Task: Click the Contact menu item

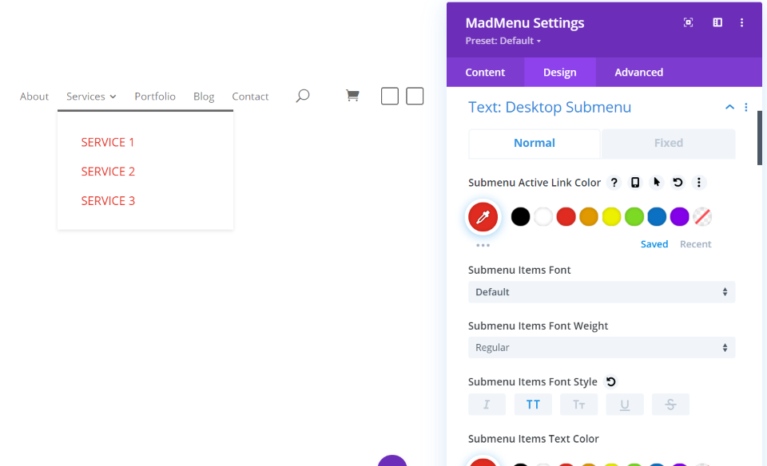Action: [x=250, y=97]
